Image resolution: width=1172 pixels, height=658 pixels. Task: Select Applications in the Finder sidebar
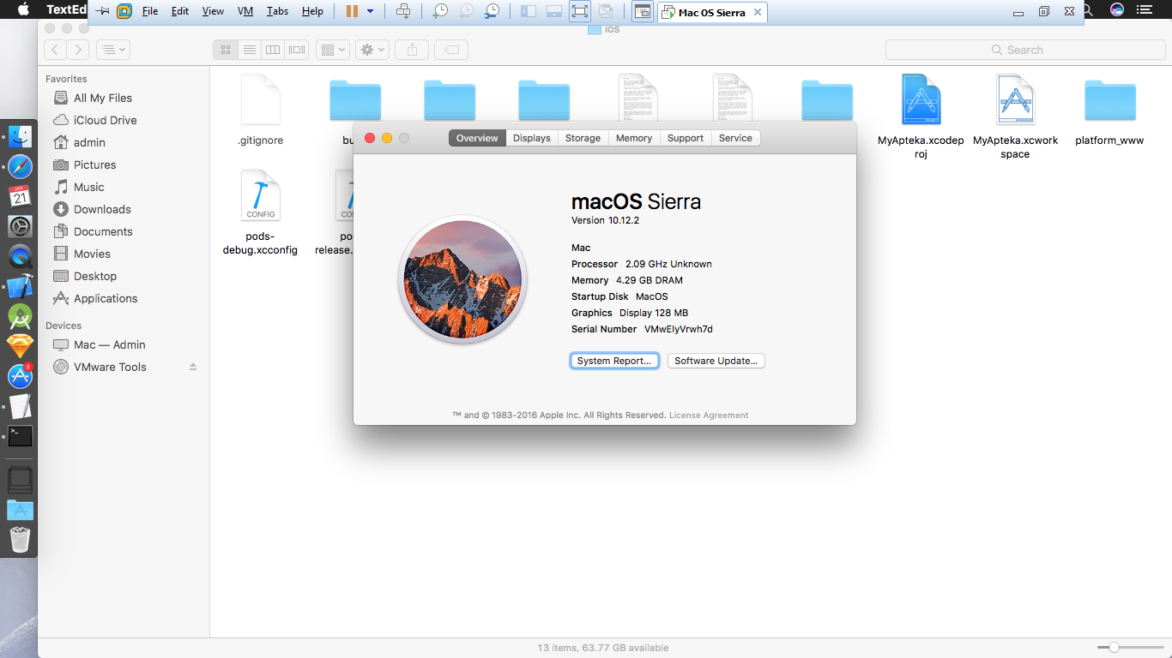point(106,298)
